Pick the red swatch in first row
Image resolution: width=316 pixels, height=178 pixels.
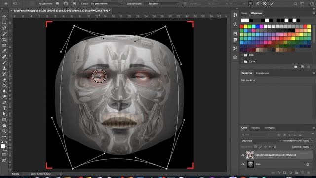click(x=242, y=26)
